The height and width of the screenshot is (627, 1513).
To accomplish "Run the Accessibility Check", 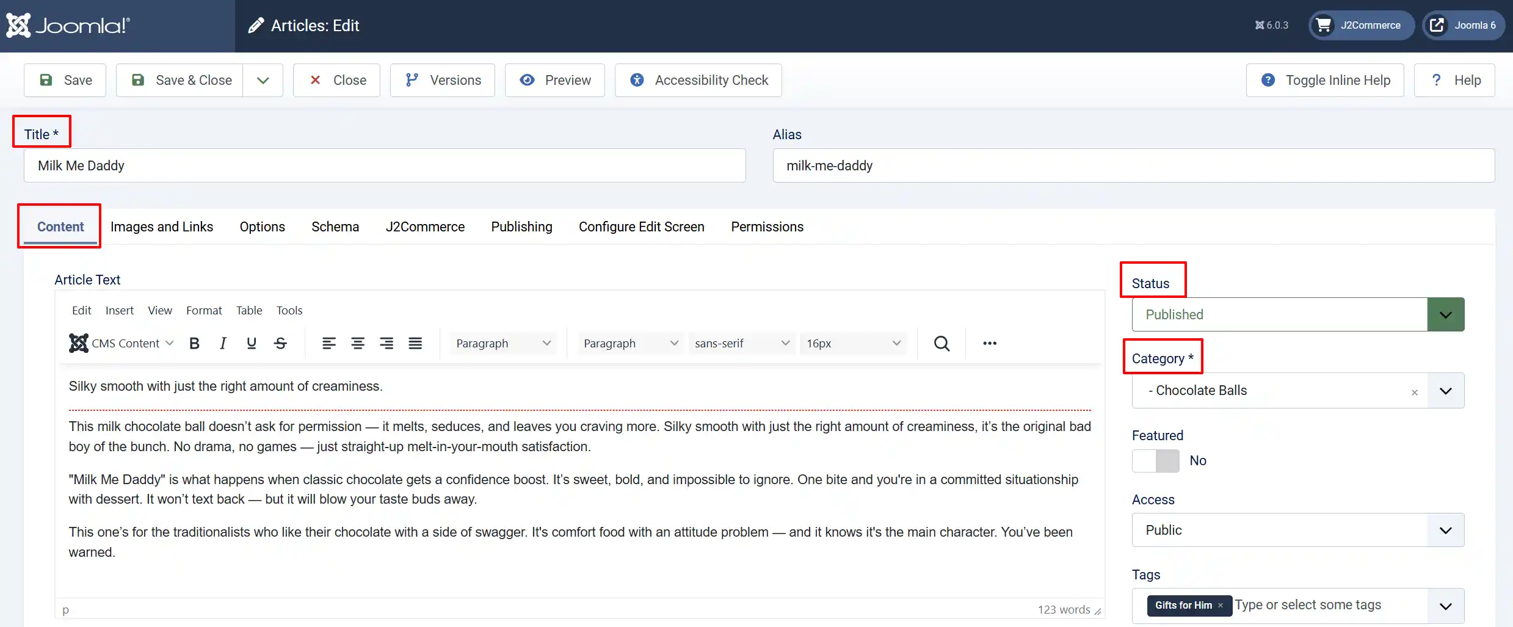I will pos(698,80).
